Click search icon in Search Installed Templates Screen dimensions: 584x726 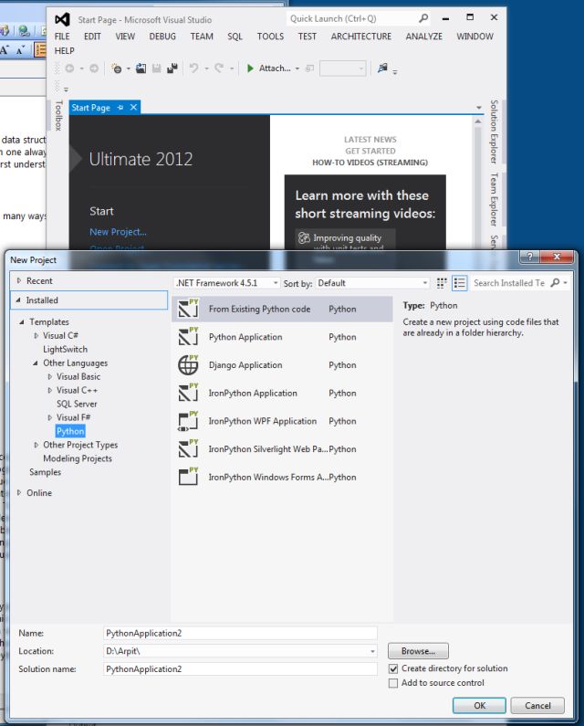click(x=556, y=282)
